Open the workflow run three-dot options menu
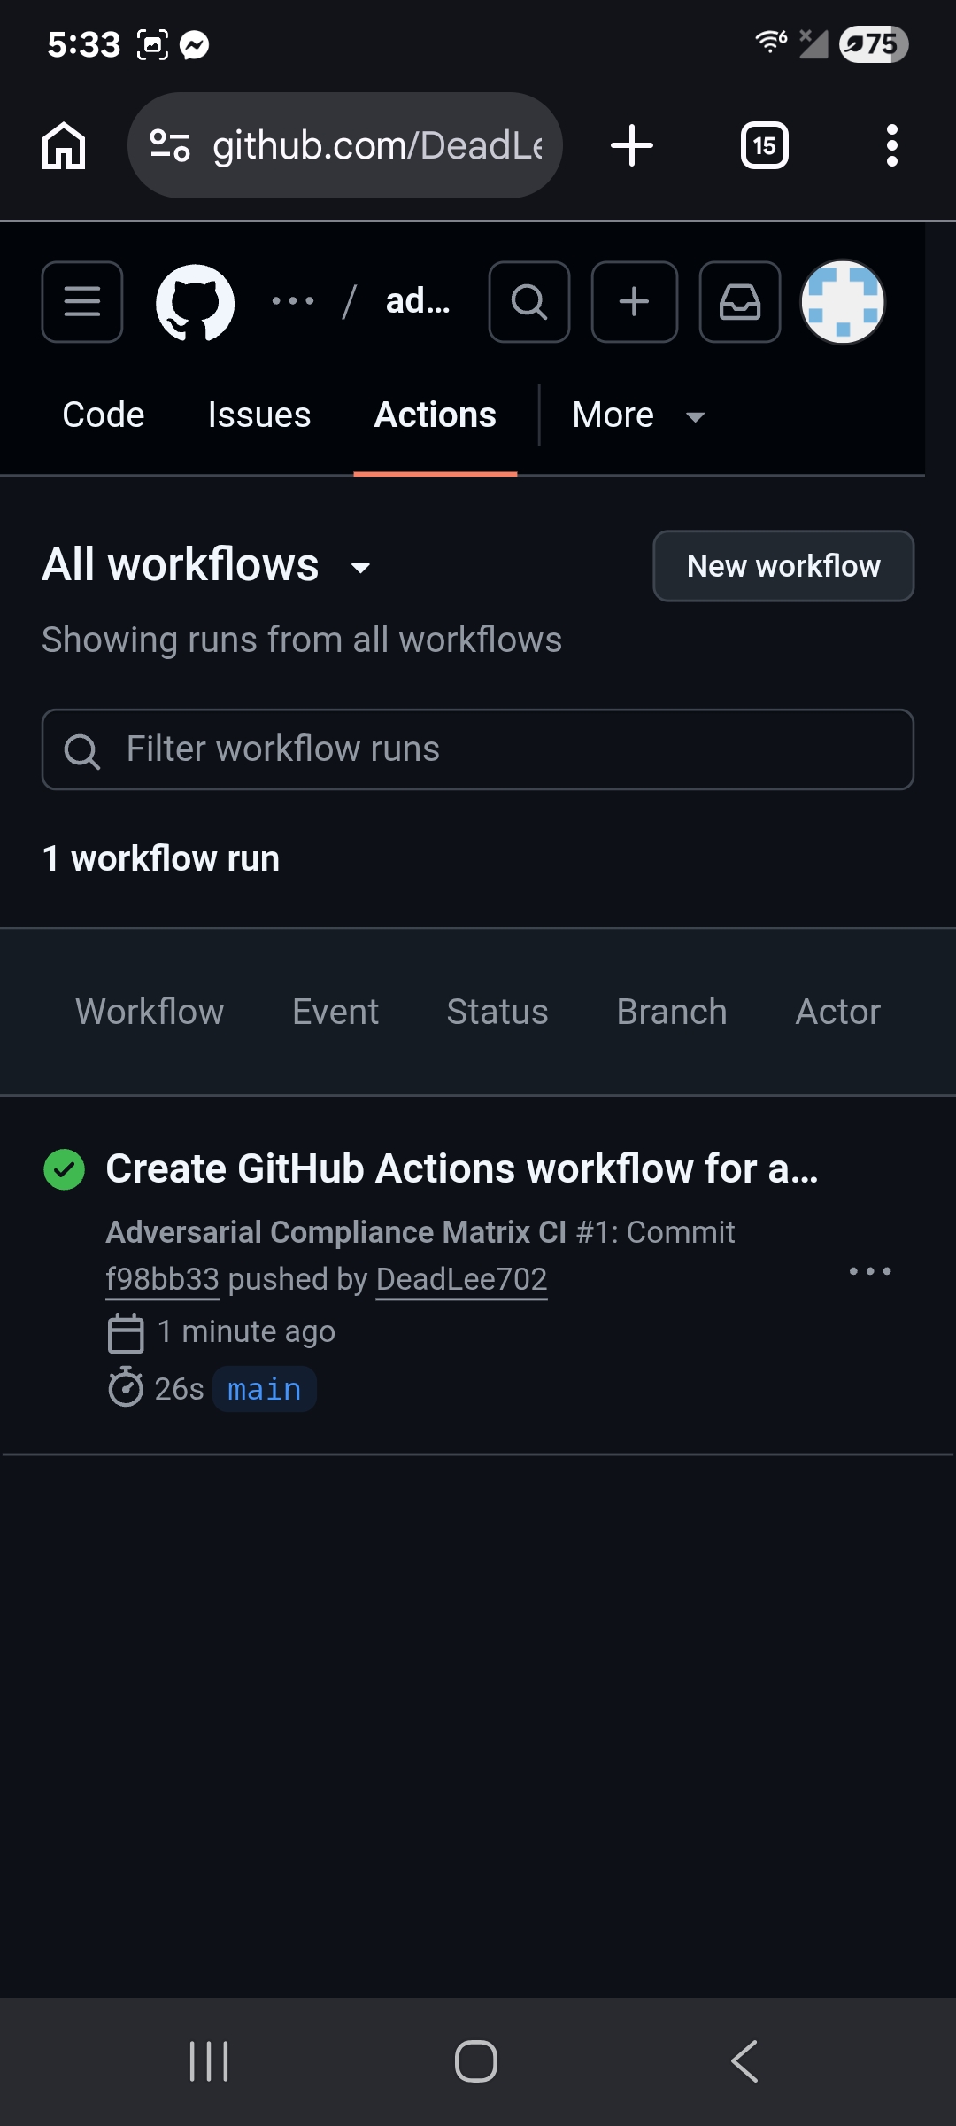Screen dimensions: 956x2126 870,1271
